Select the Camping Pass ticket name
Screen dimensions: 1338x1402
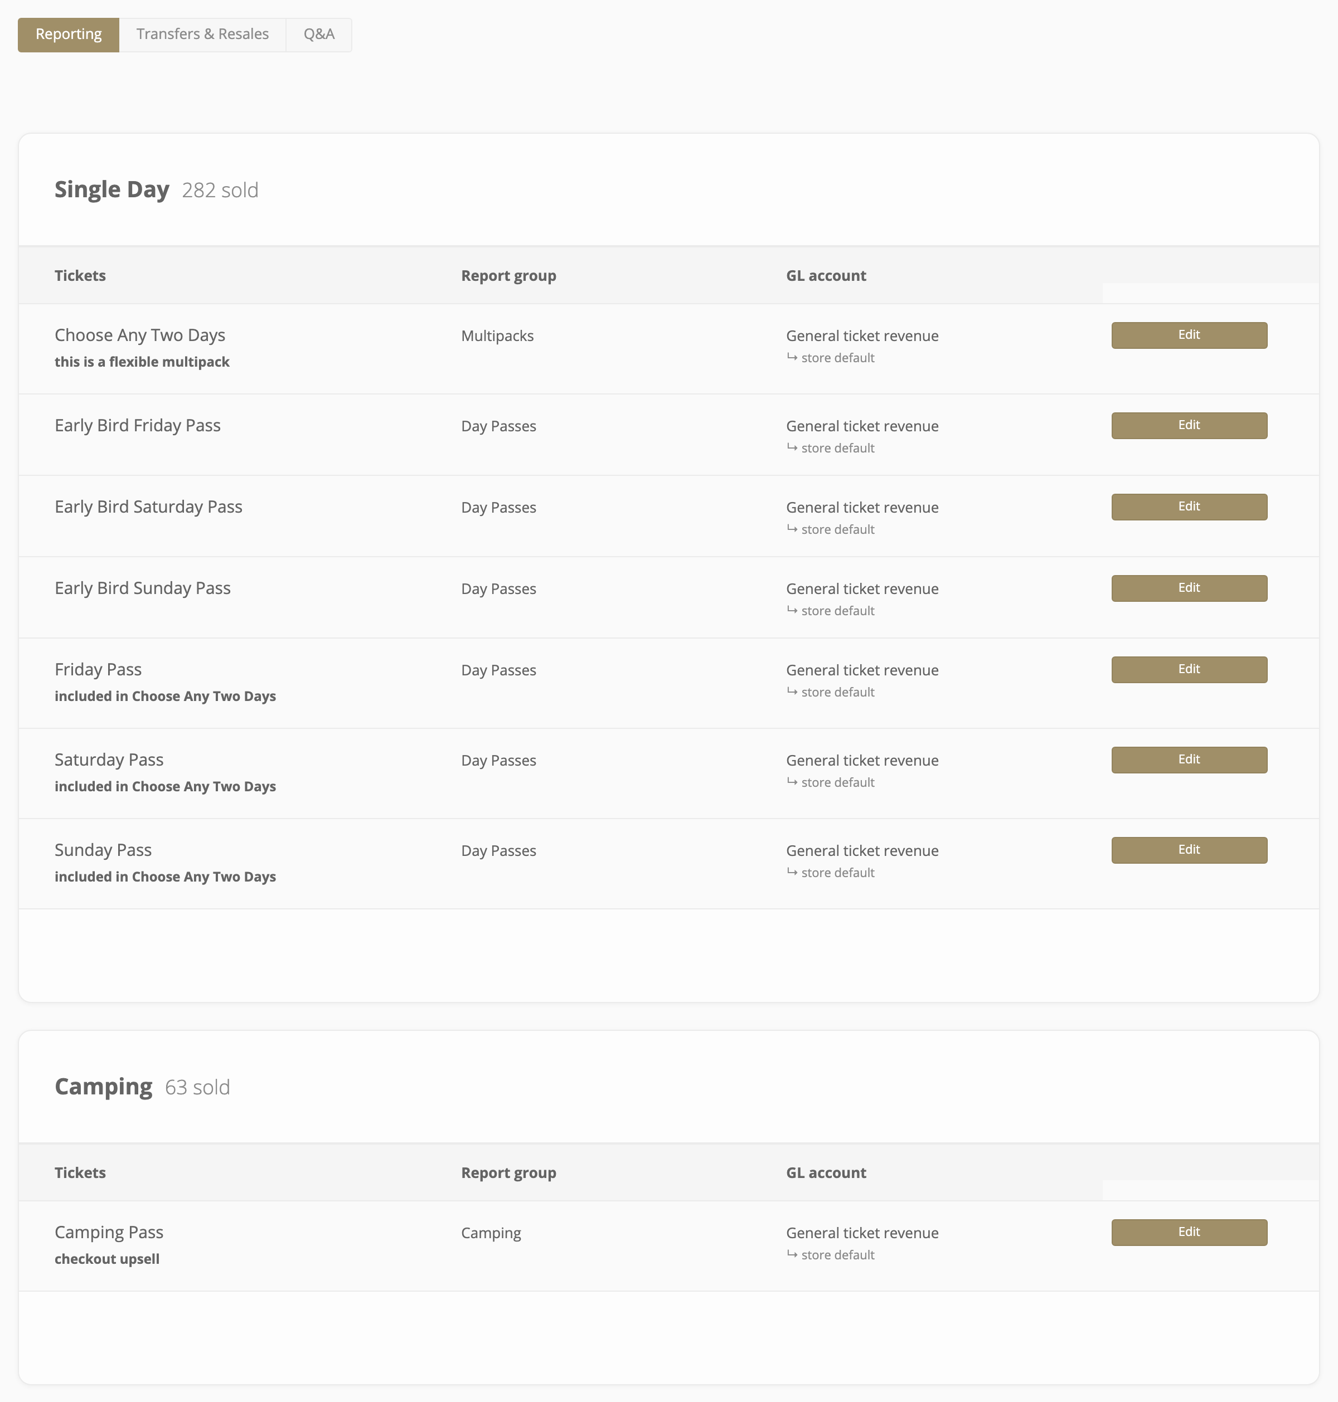(x=109, y=1233)
